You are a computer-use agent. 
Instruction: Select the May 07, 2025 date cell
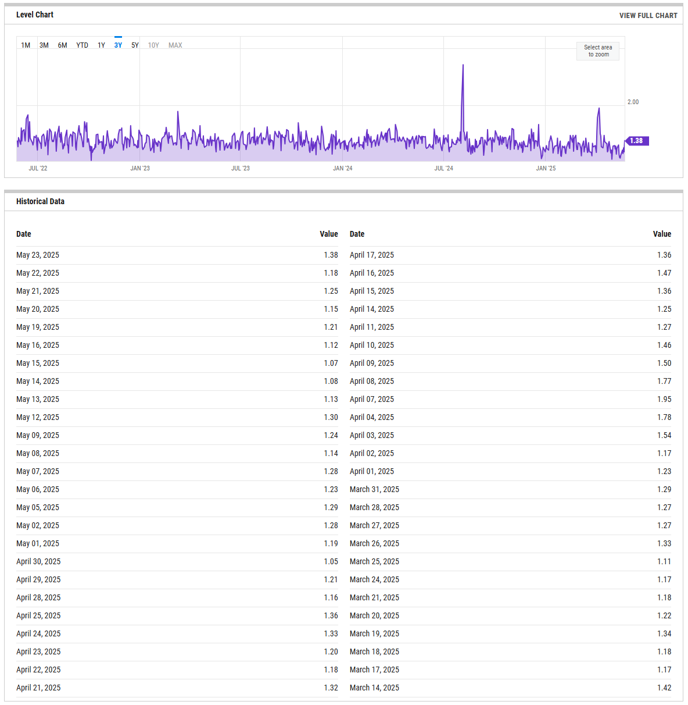[x=38, y=471]
